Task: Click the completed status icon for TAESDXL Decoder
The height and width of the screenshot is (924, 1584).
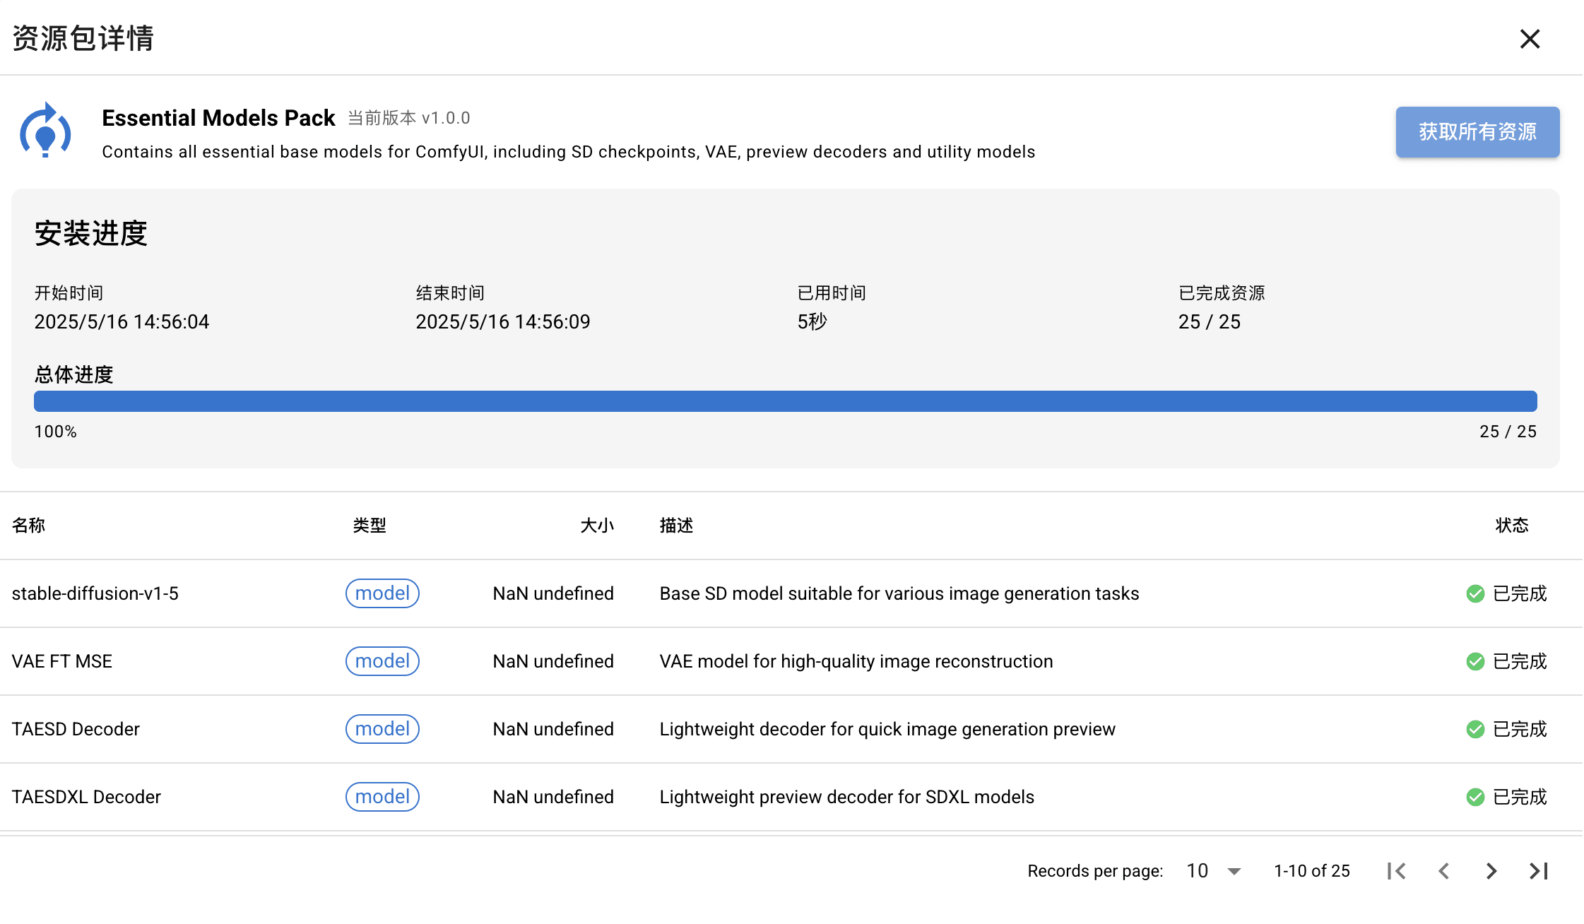Action: (1475, 797)
